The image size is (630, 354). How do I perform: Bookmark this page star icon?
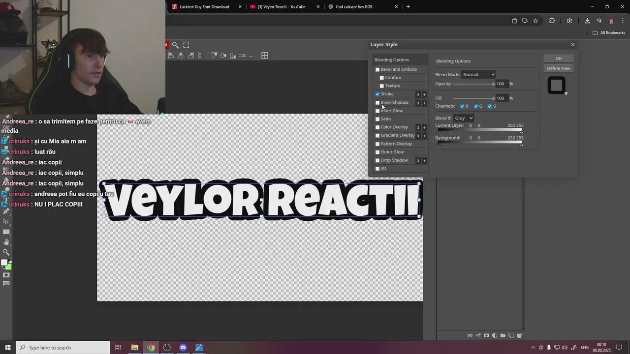pos(535,21)
